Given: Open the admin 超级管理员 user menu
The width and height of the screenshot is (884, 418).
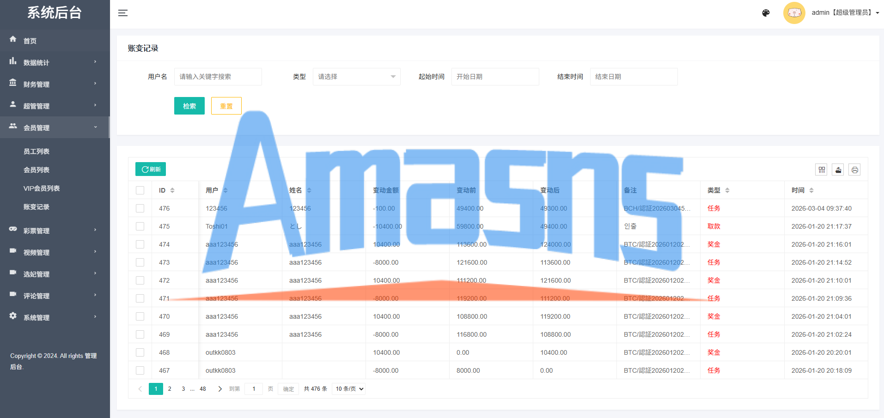Looking at the screenshot, I should click(x=845, y=13).
